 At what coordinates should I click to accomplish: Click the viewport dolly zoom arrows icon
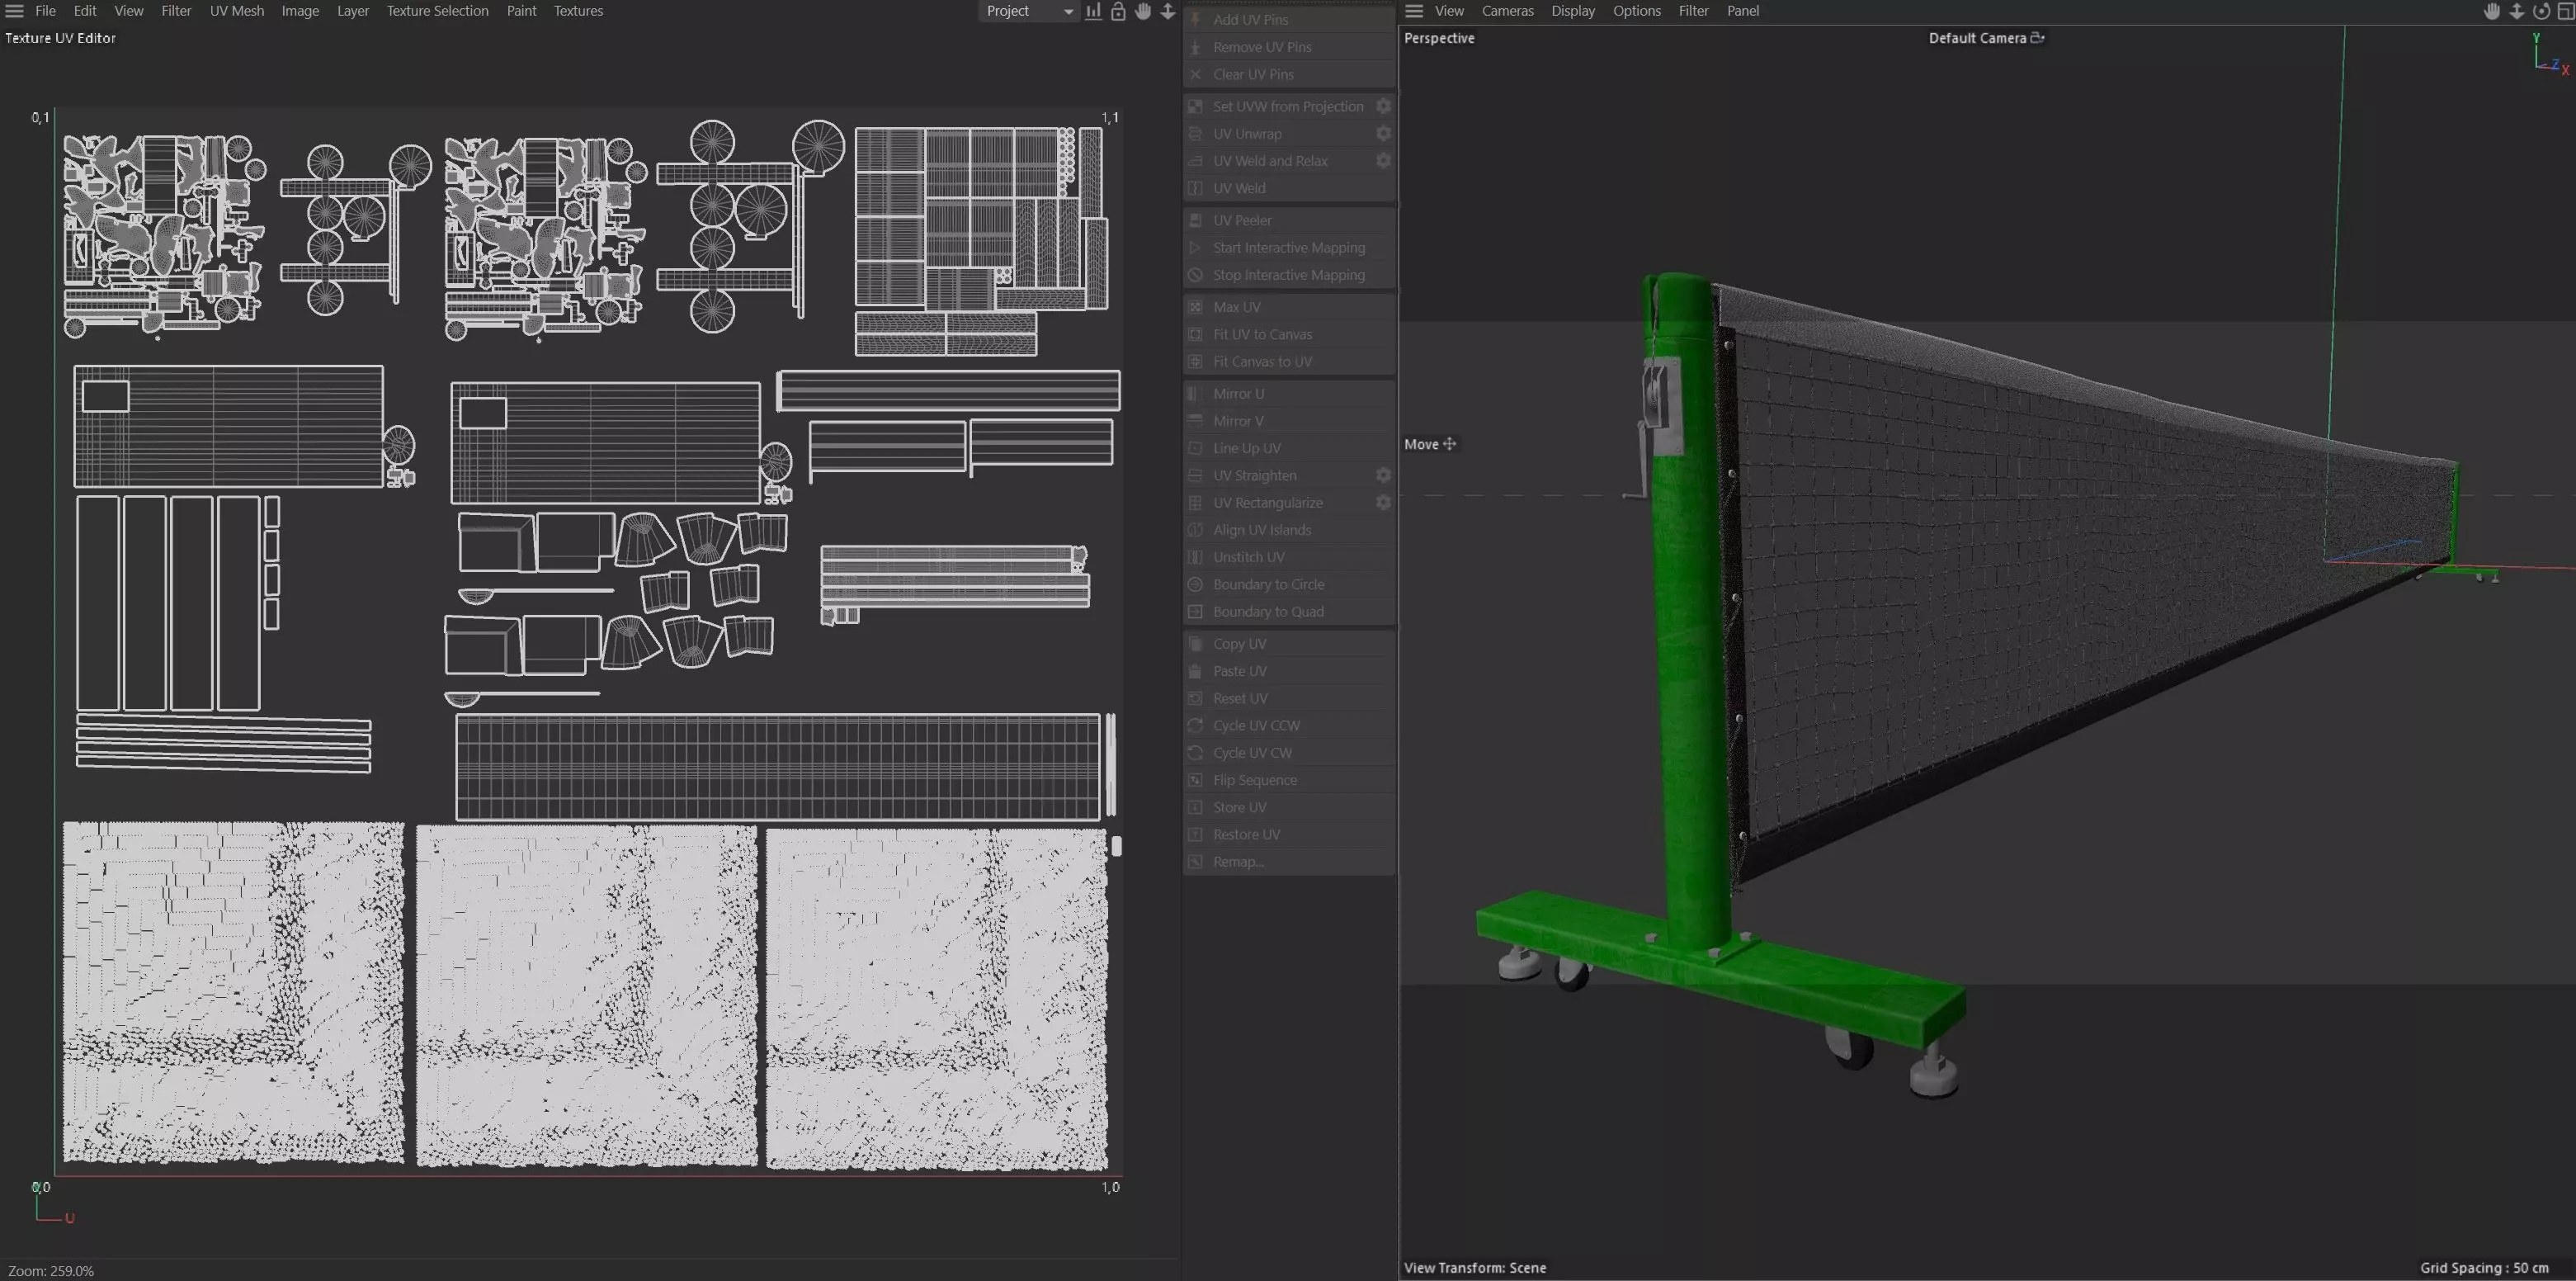pos(2516,11)
